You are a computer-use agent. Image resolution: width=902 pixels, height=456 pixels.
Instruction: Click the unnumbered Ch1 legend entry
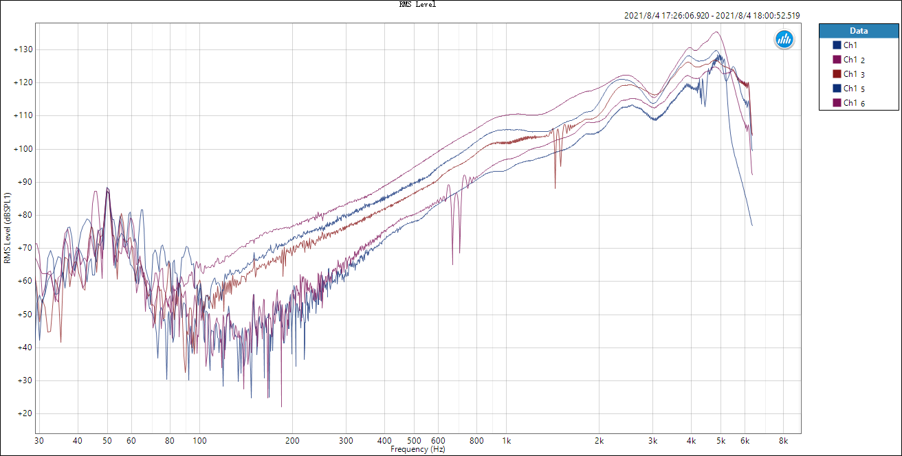pyautogui.click(x=845, y=45)
